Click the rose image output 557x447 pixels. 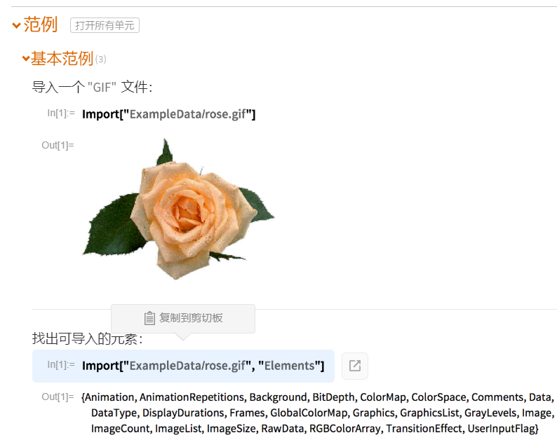pos(178,209)
